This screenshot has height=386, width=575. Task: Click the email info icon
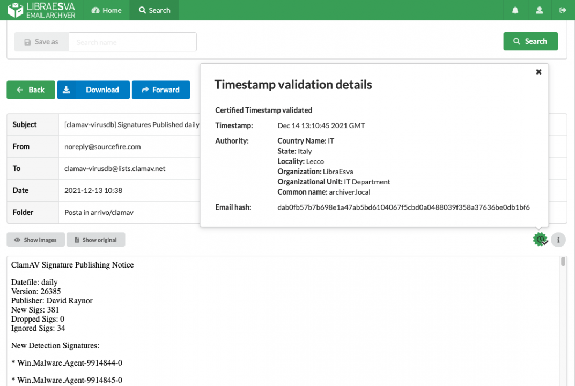[x=558, y=240]
